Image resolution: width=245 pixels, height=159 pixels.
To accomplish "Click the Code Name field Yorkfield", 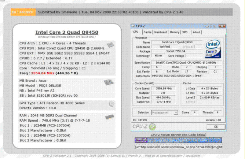I will 165,47.
